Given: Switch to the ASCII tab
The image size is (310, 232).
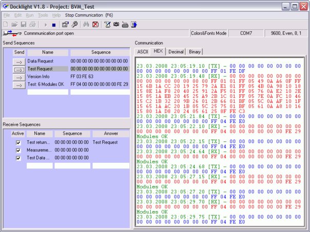Looking at the screenshot, I should coord(143,52).
